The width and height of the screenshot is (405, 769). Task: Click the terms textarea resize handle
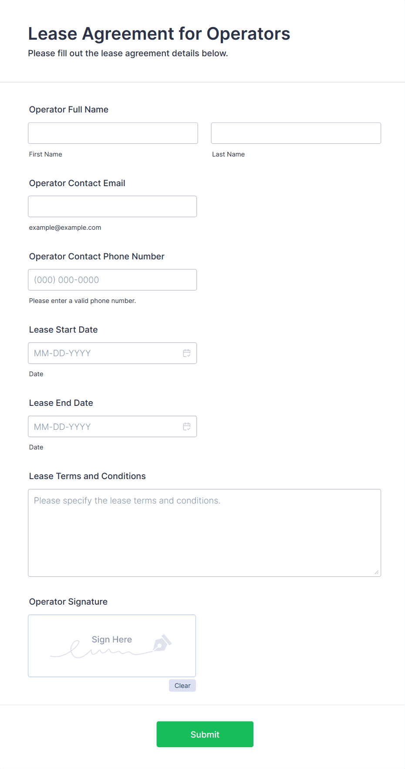point(376,572)
